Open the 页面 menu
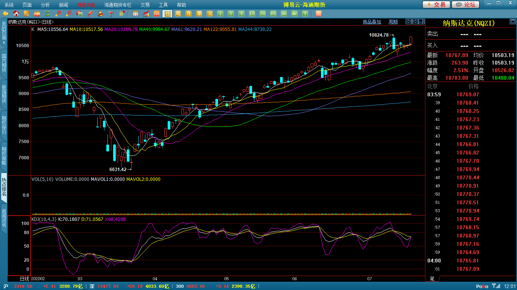Viewport: 517px width, 290px height. [x=27, y=5]
